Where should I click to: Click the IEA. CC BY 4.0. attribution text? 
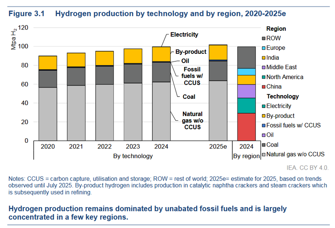tap(308, 167)
